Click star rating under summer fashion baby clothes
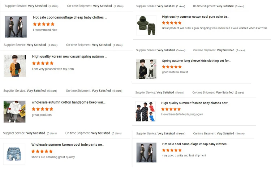This screenshot has height=172, width=271. coord(171,109)
